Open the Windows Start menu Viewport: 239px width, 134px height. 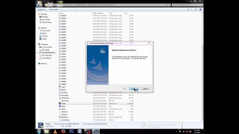tap(39, 131)
